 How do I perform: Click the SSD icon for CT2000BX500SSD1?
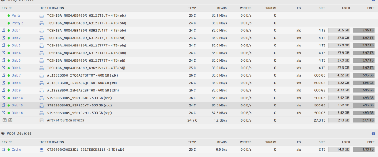click(x=42, y=149)
